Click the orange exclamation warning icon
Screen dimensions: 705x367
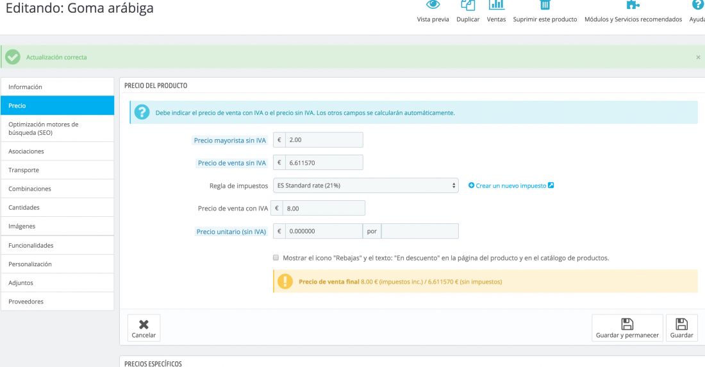[285, 282]
